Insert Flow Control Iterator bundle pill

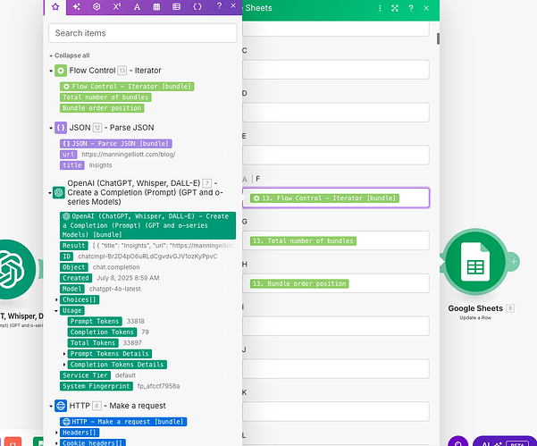tap(127, 87)
